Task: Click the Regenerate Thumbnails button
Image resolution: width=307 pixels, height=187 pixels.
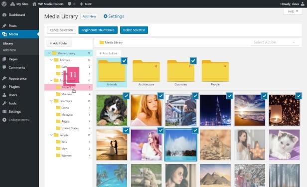Action: [x=98, y=30]
